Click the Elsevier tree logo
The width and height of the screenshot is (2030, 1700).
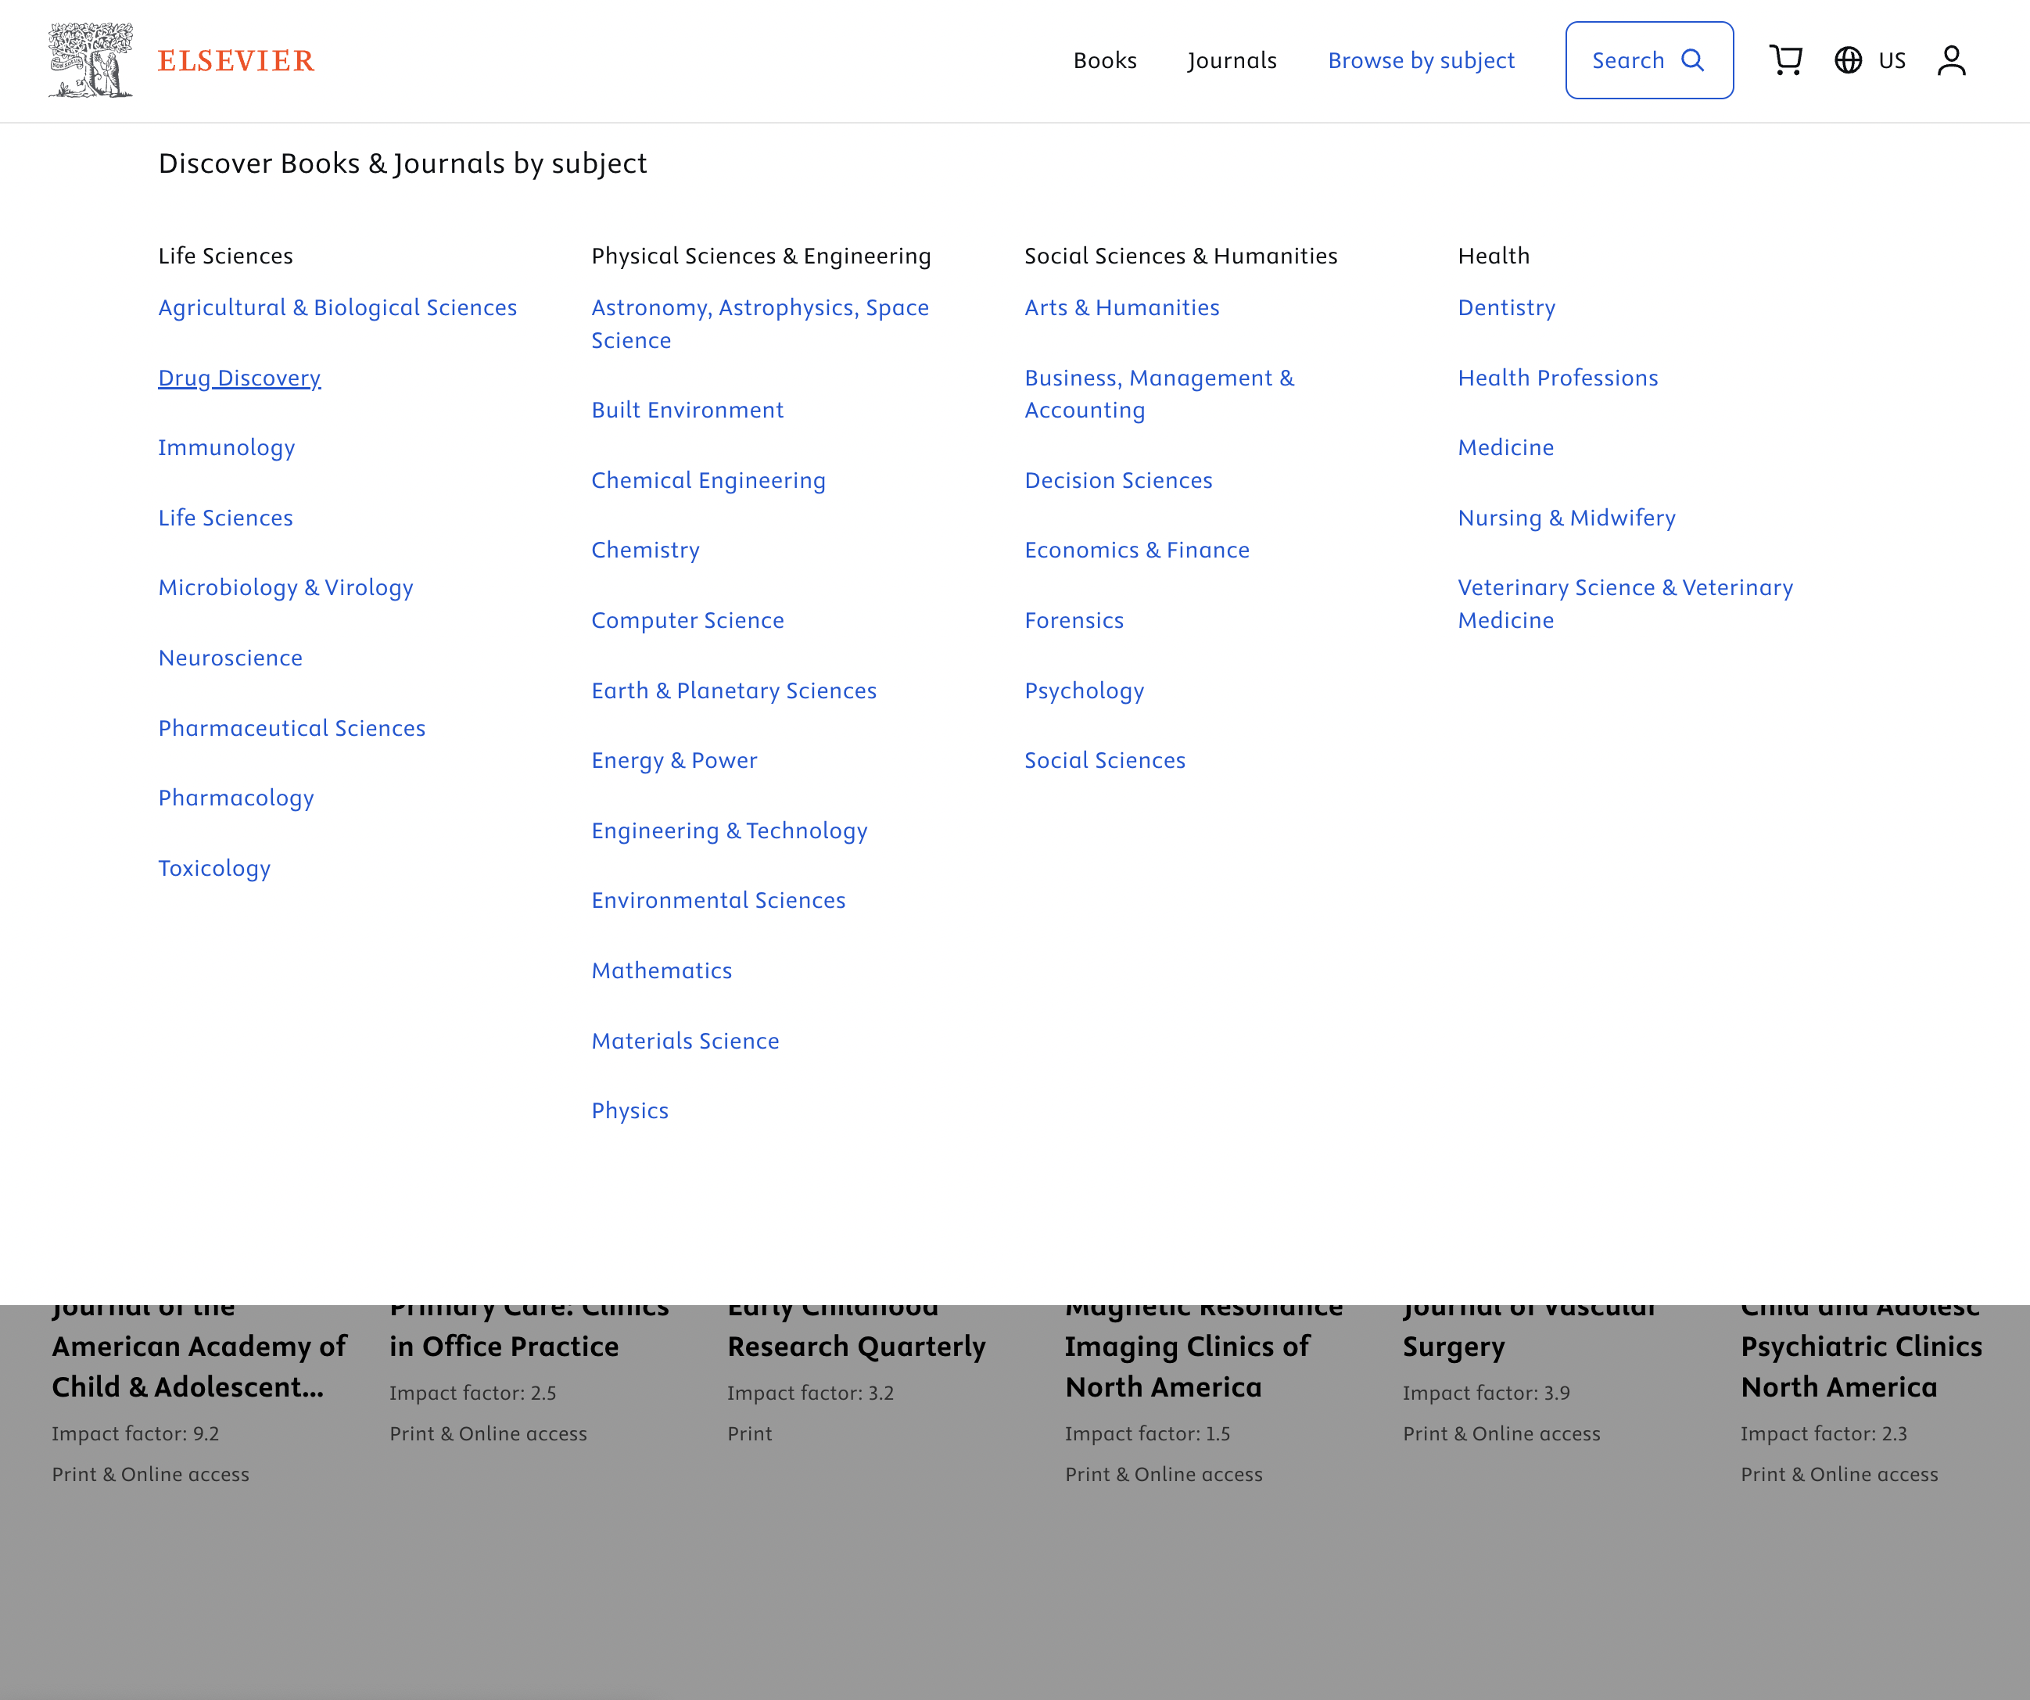coord(91,60)
